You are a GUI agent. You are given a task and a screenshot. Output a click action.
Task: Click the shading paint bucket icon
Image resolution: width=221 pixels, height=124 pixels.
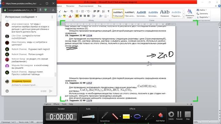[x=100, y=16]
